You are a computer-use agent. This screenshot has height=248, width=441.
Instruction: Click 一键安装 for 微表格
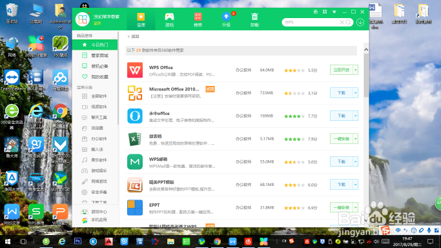tap(342, 139)
